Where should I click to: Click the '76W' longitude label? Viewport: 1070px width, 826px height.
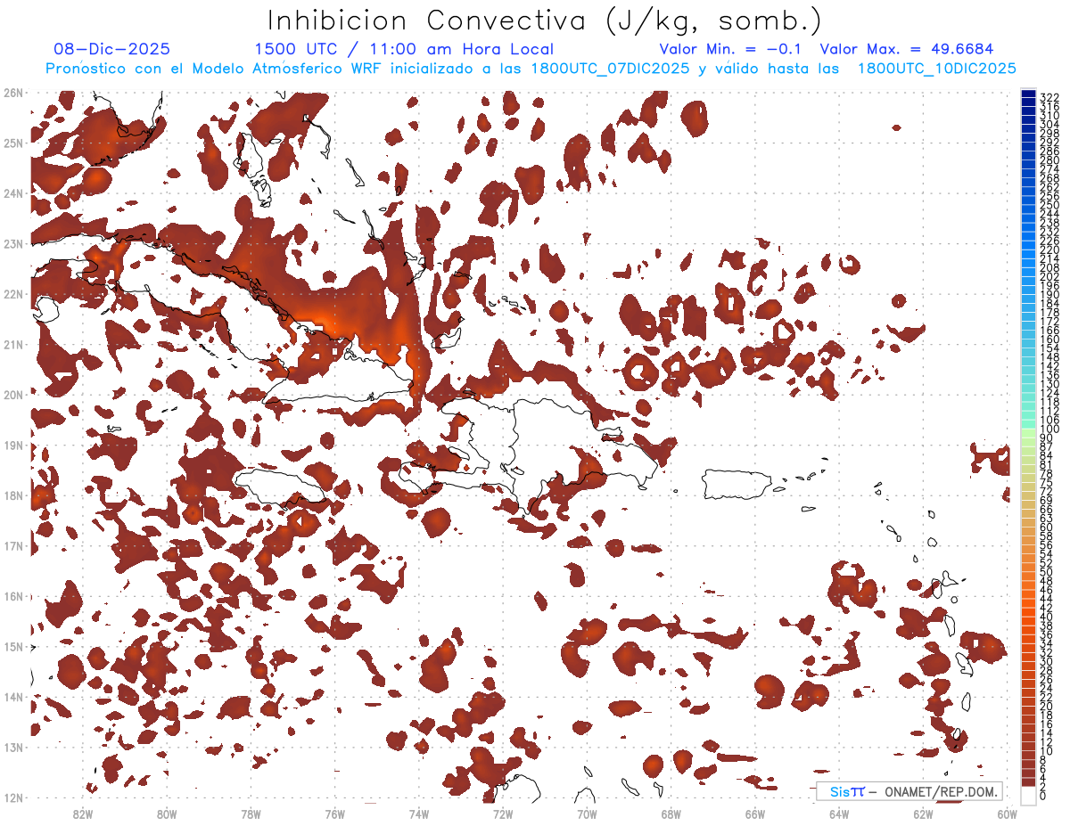(x=334, y=814)
